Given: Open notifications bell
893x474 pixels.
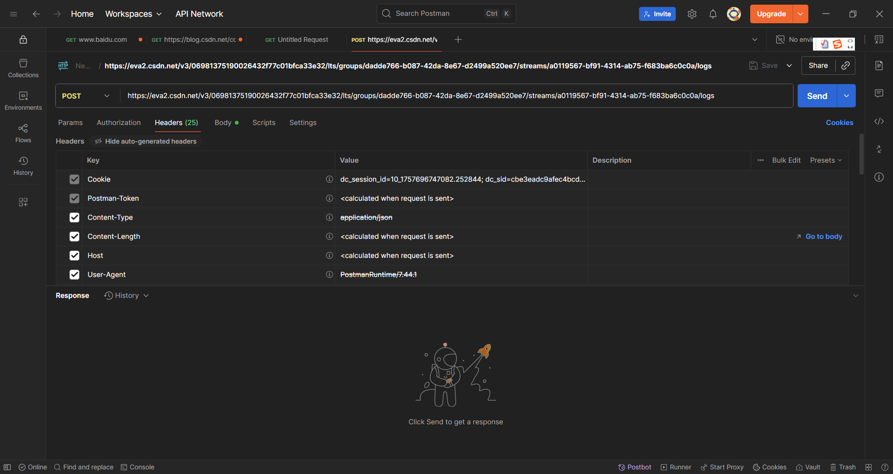Looking at the screenshot, I should 713,14.
